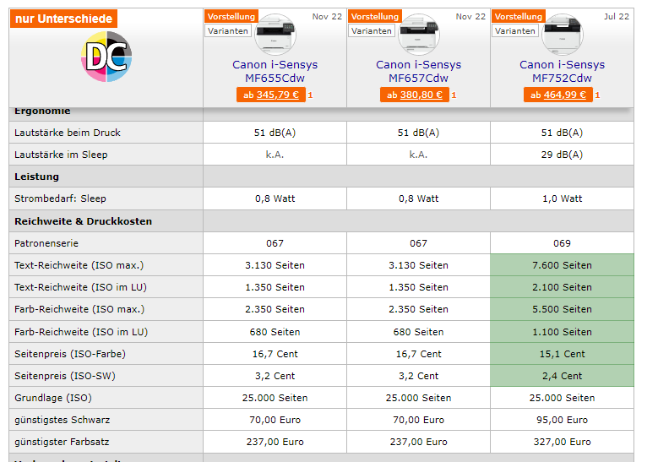Toggle the 'nur Unterschiede' filter
The width and height of the screenshot is (658, 462).
tap(63, 19)
